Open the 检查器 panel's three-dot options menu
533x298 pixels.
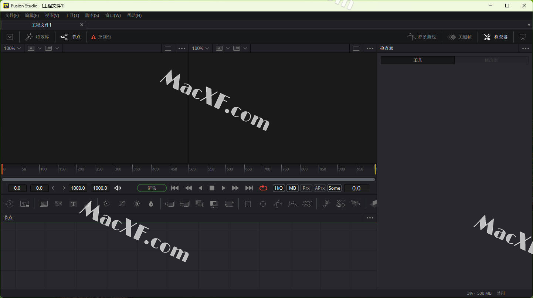coord(526,48)
